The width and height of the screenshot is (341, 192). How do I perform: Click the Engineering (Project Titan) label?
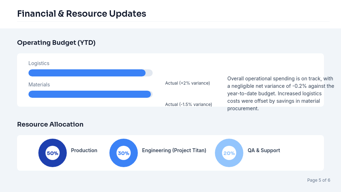174,150
